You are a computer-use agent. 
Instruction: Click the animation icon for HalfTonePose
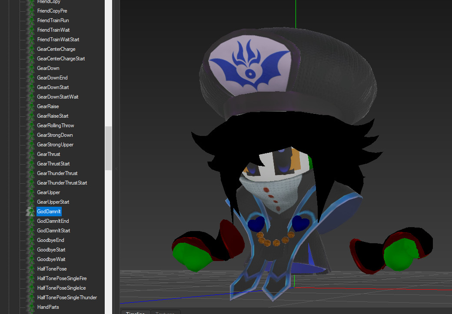[x=30, y=269]
